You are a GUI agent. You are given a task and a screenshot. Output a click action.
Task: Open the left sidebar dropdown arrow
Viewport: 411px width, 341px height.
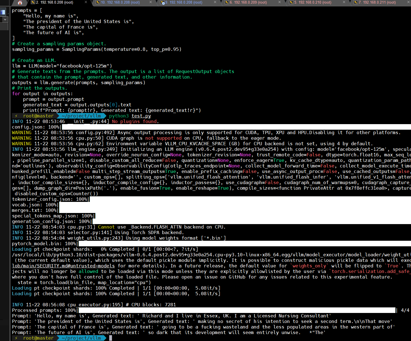(5, 20)
